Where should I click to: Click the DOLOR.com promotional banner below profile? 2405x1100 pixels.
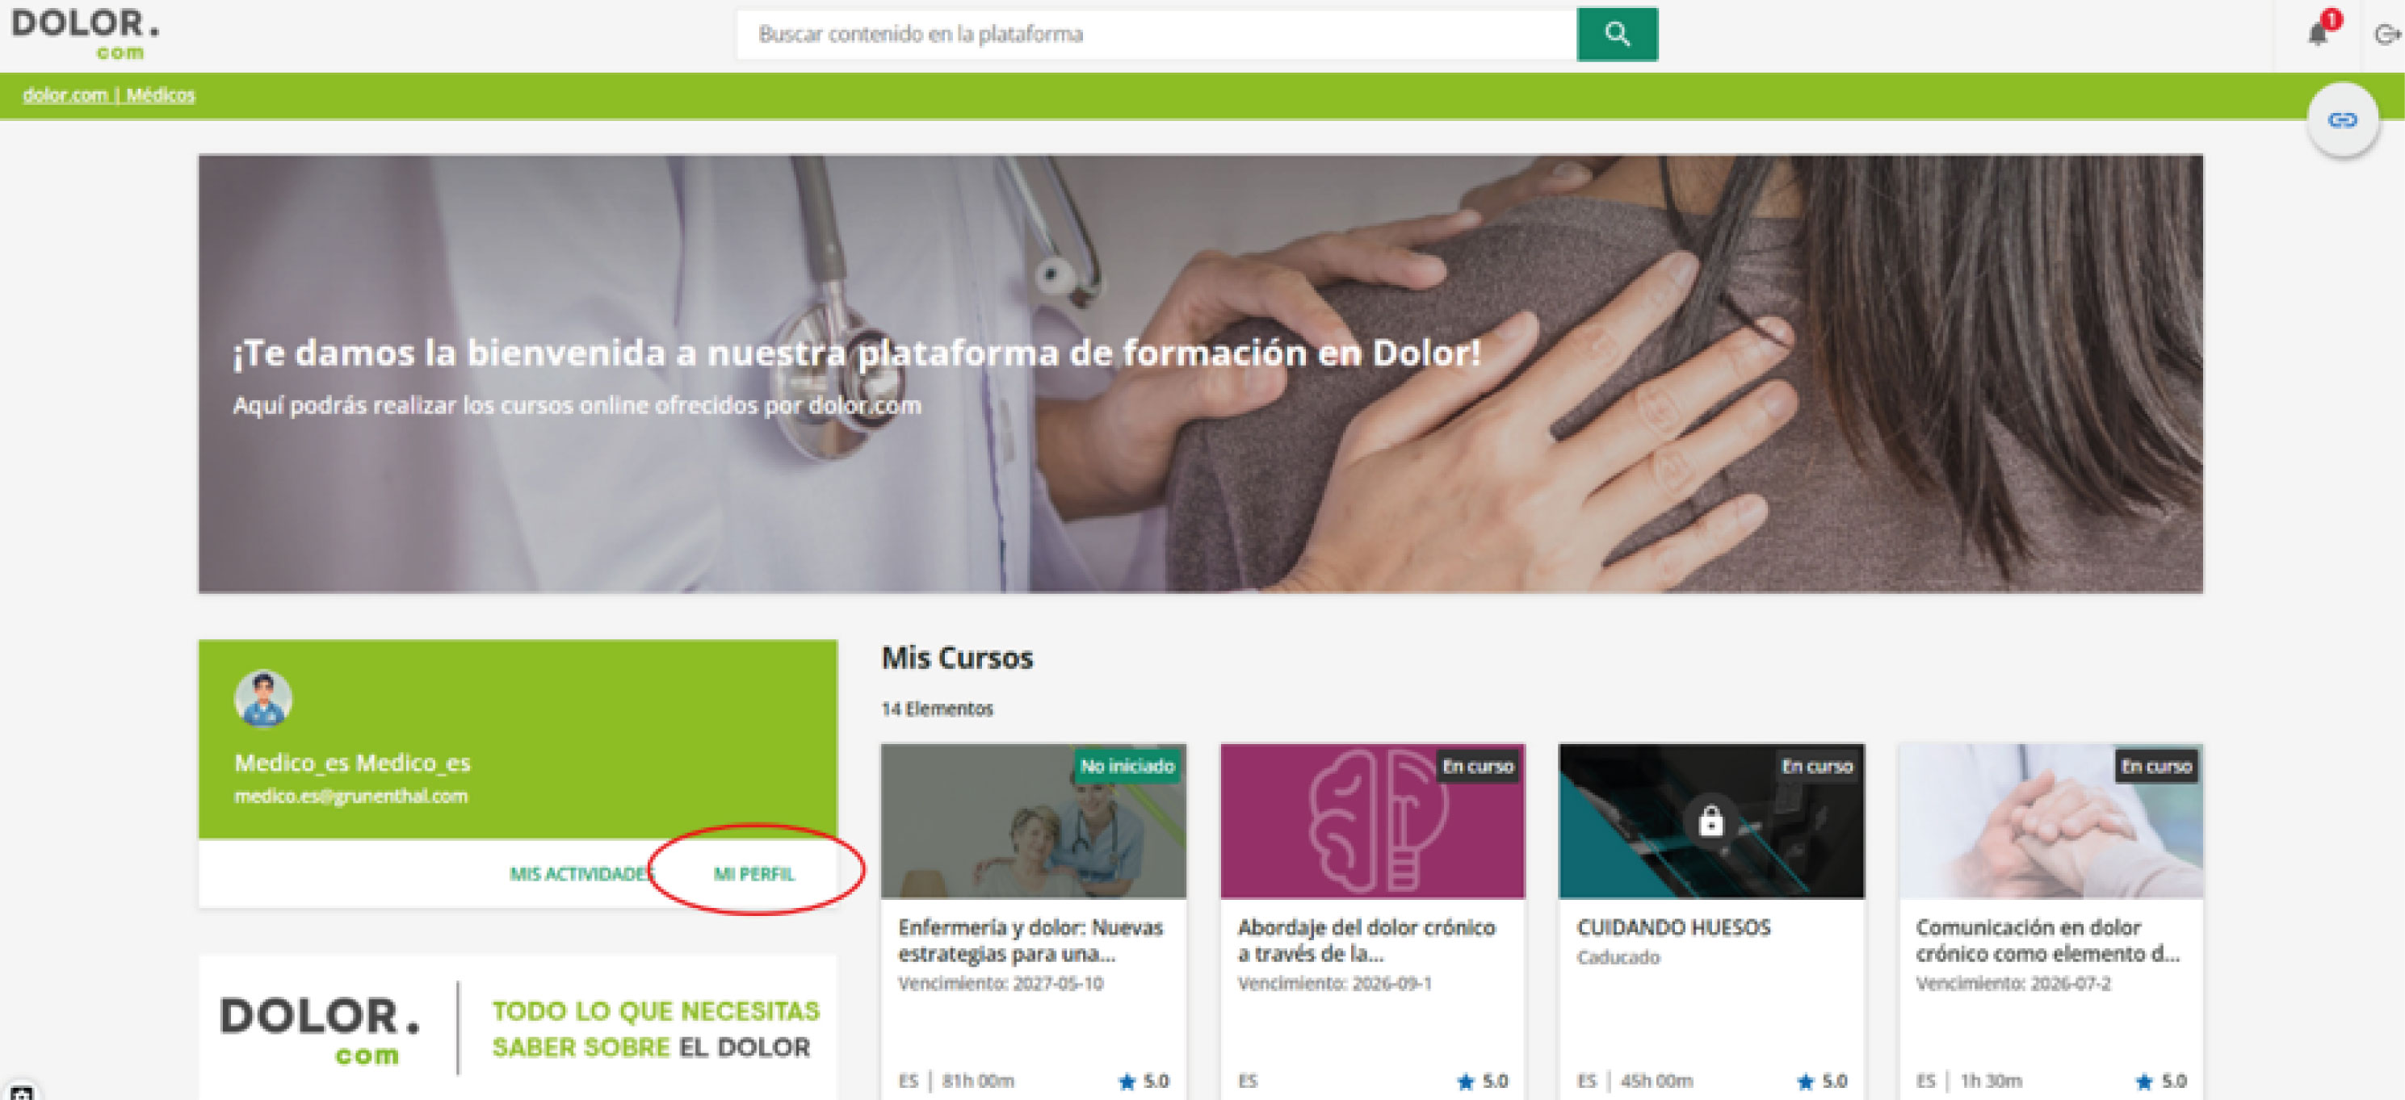[518, 1028]
